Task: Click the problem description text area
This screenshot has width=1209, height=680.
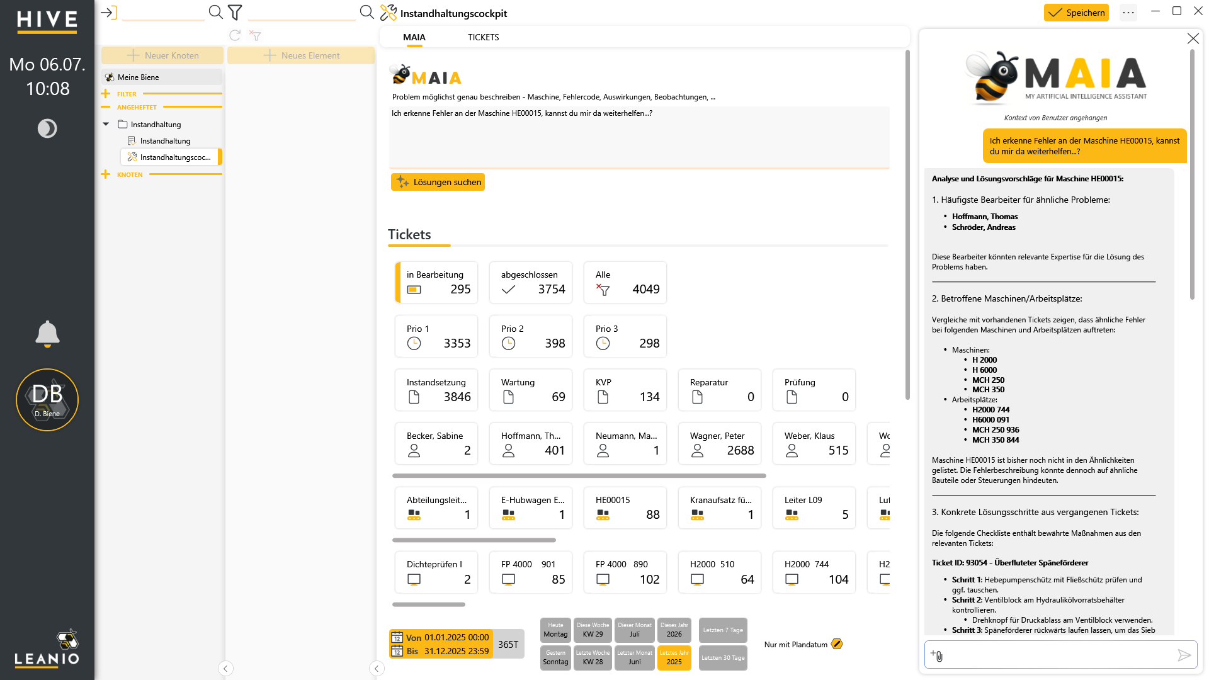Action: 639,137
